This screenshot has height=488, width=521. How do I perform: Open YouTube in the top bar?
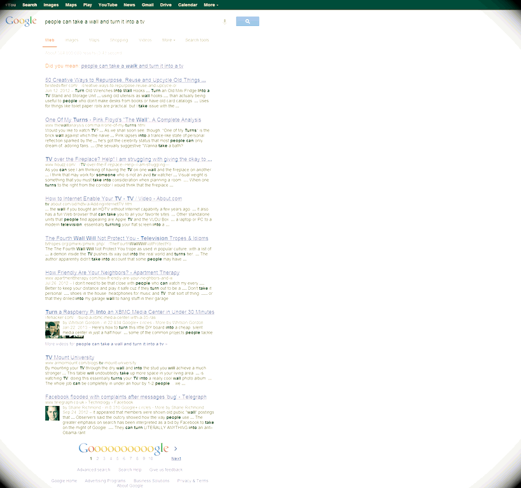coord(108,5)
